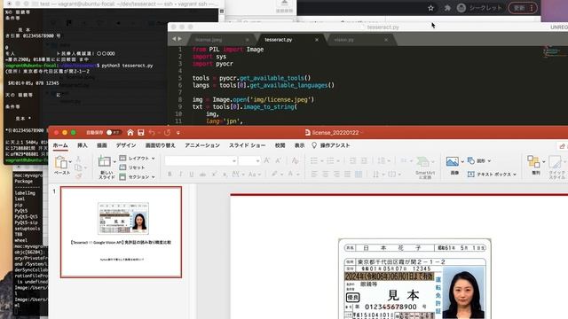Click the Save floppy disk icon in PowerPoint
The width and height of the screenshot is (568, 319).
click(x=141, y=133)
